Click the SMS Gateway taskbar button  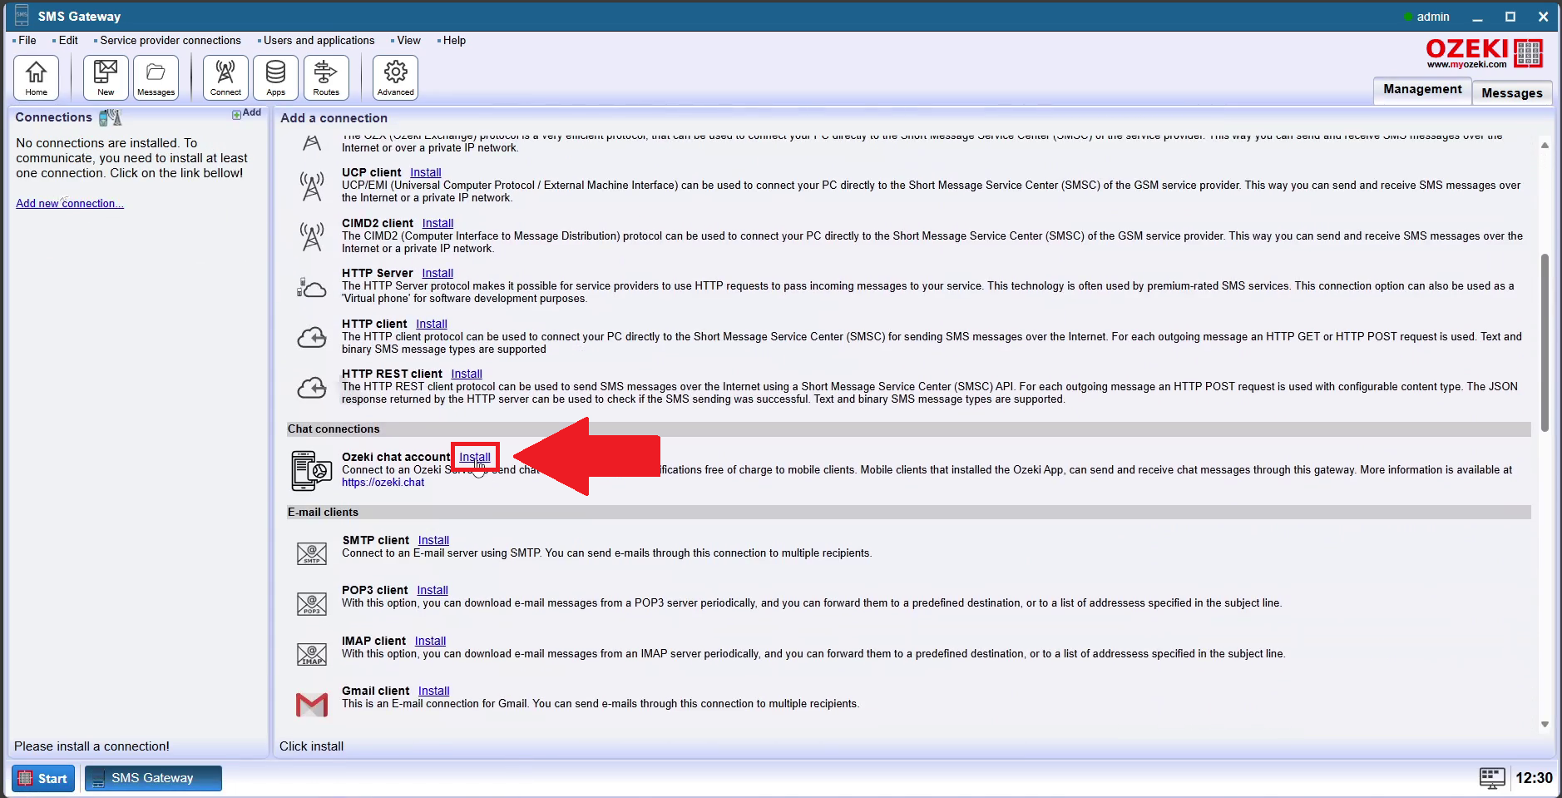click(153, 778)
